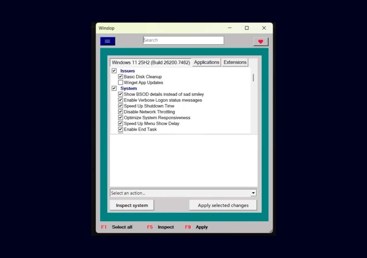Minimize the Winslop window
This screenshot has width=367, height=258.
coord(230,28)
